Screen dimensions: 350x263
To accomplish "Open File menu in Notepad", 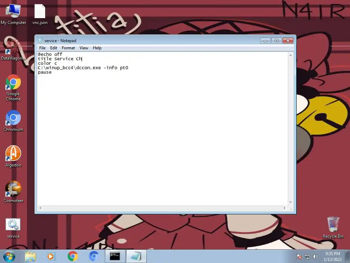I will [x=42, y=48].
